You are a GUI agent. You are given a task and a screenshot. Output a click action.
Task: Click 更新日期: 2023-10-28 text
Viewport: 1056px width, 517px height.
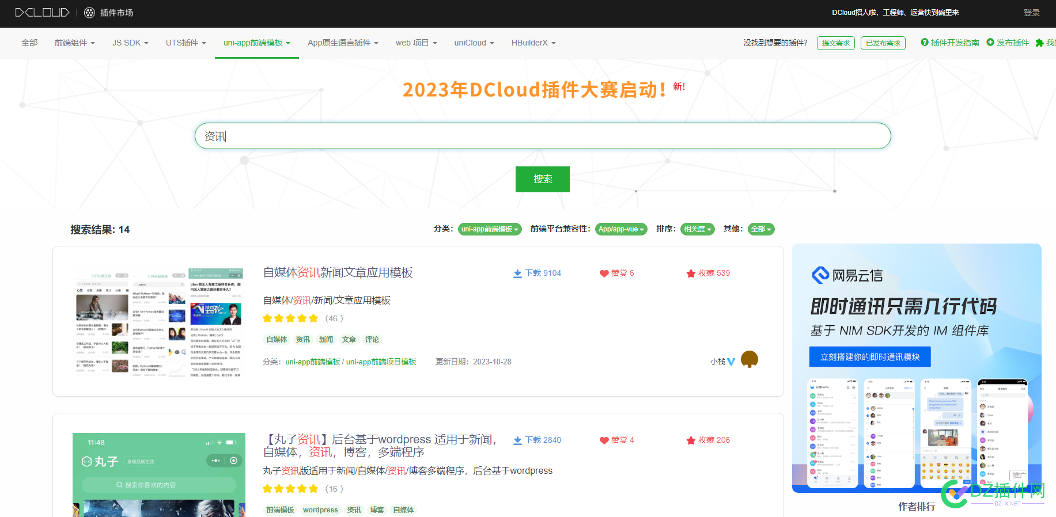(x=474, y=362)
